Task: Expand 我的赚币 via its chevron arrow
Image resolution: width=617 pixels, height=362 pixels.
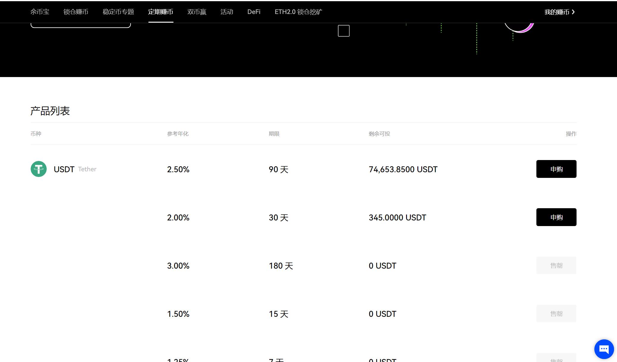Action: coord(573,12)
